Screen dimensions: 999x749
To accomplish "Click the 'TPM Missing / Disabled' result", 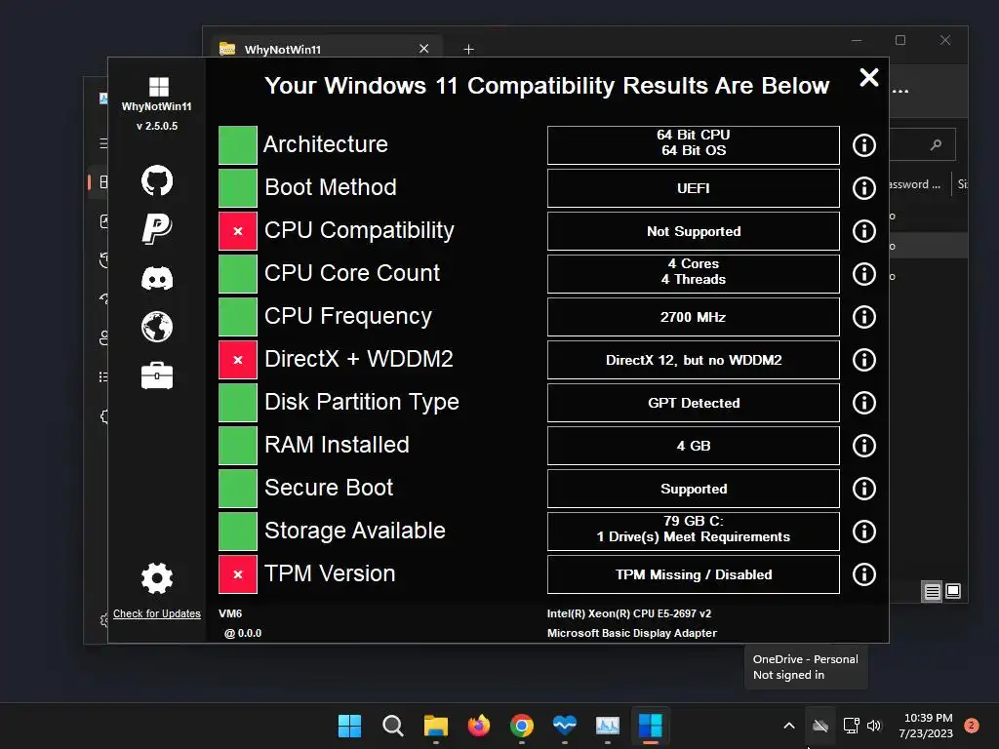I will [x=694, y=573].
